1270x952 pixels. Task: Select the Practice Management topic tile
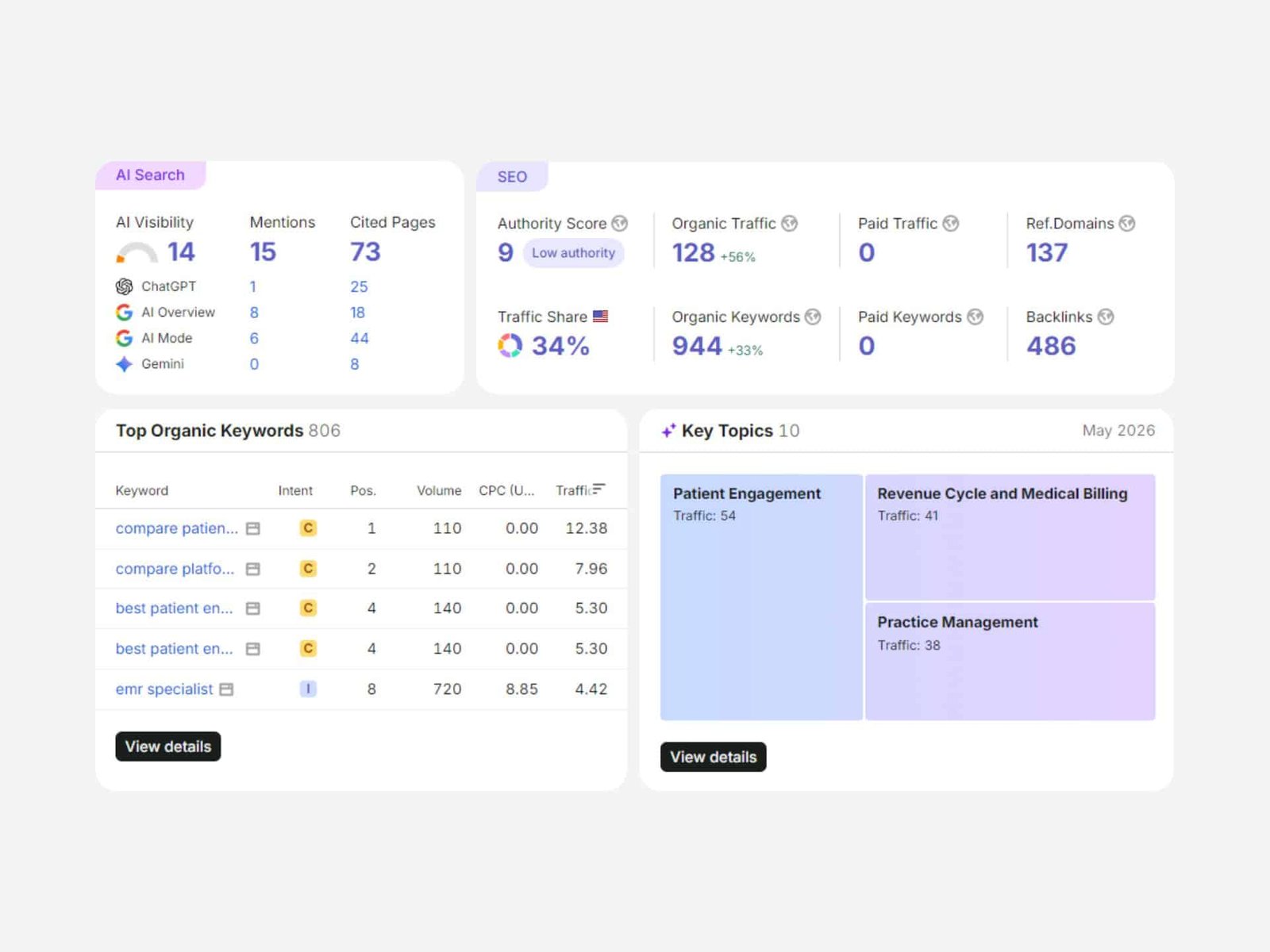[x=1010, y=662]
